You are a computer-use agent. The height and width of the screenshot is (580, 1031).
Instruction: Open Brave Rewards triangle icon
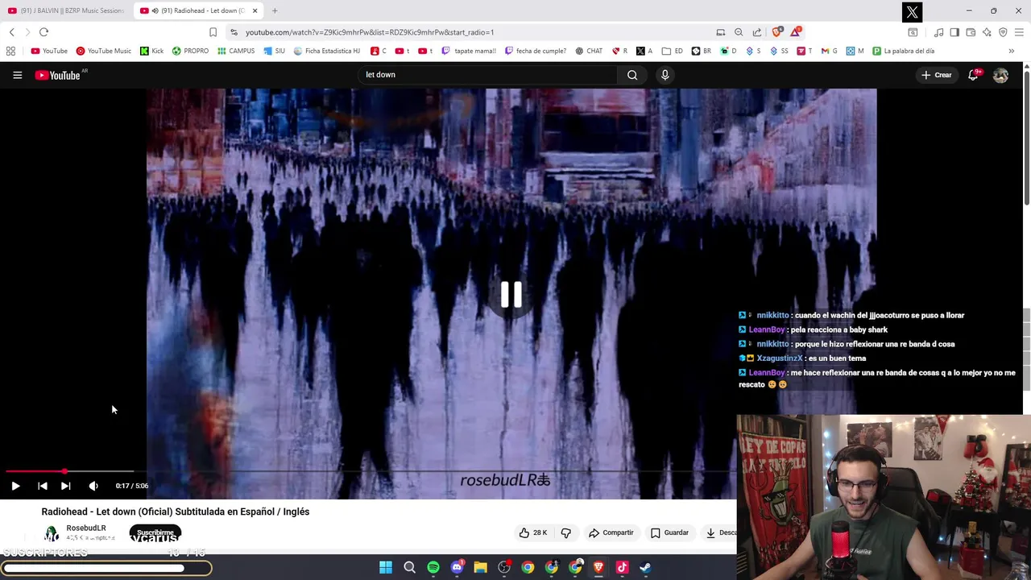[796, 32]
